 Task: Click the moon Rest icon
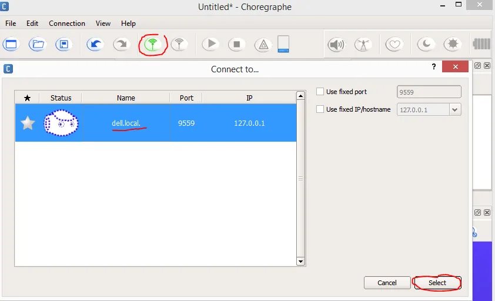pos(426,44)
